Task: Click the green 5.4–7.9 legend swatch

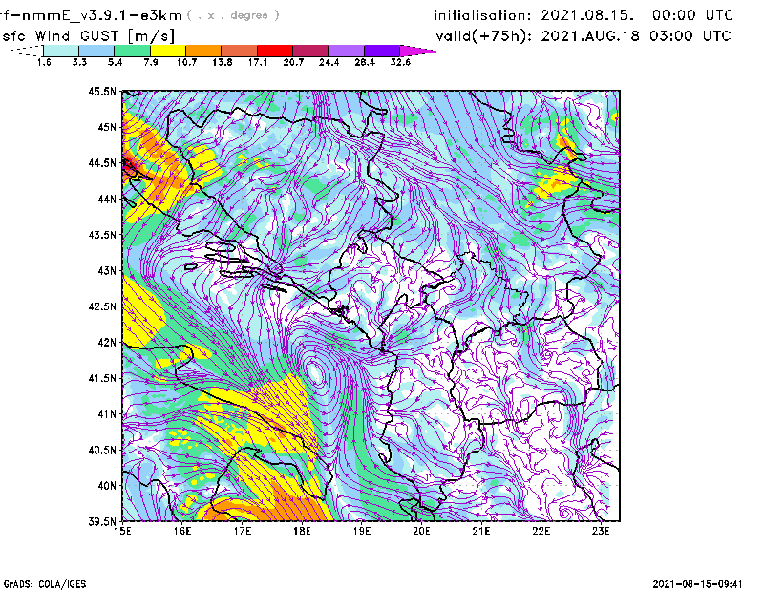Action: pos(132,51)
